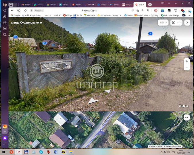Open the Yandex Mail icon in sidebar
This screenshot has width=194, height=155.
tap(5, 127)
